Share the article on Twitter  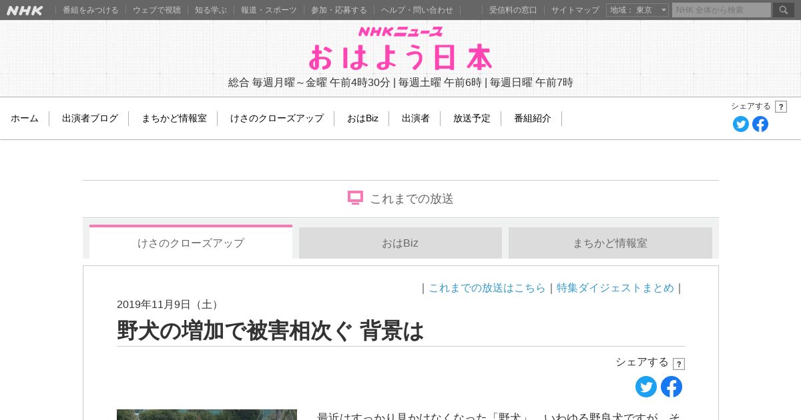pos(646,387)
